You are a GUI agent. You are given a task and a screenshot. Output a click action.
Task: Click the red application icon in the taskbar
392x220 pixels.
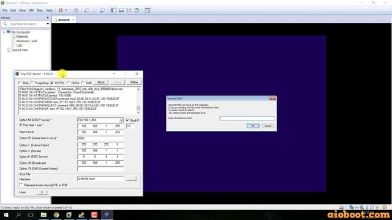[x=94, y=215]
